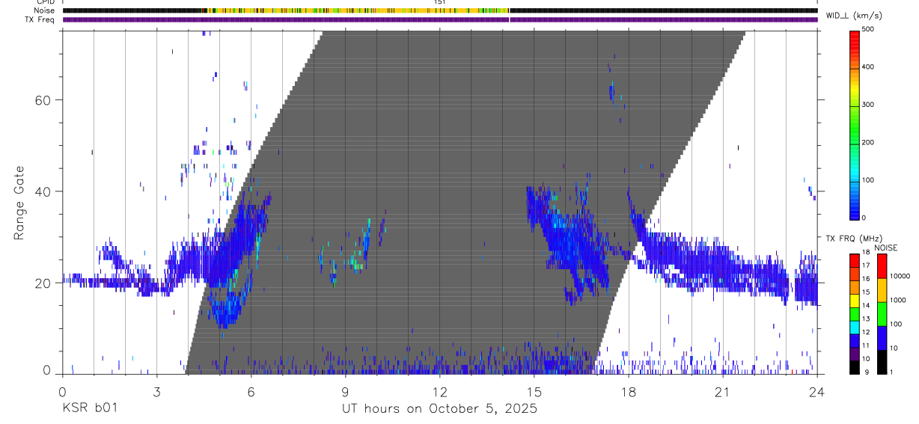Click the 400 tick on width colorbar
The width and height of the screenshot is (919, 424).
point(869,67)
